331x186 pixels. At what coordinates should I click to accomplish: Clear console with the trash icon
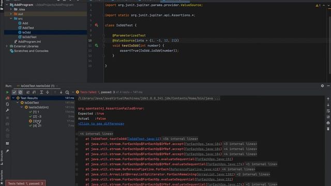click(328, 129)
